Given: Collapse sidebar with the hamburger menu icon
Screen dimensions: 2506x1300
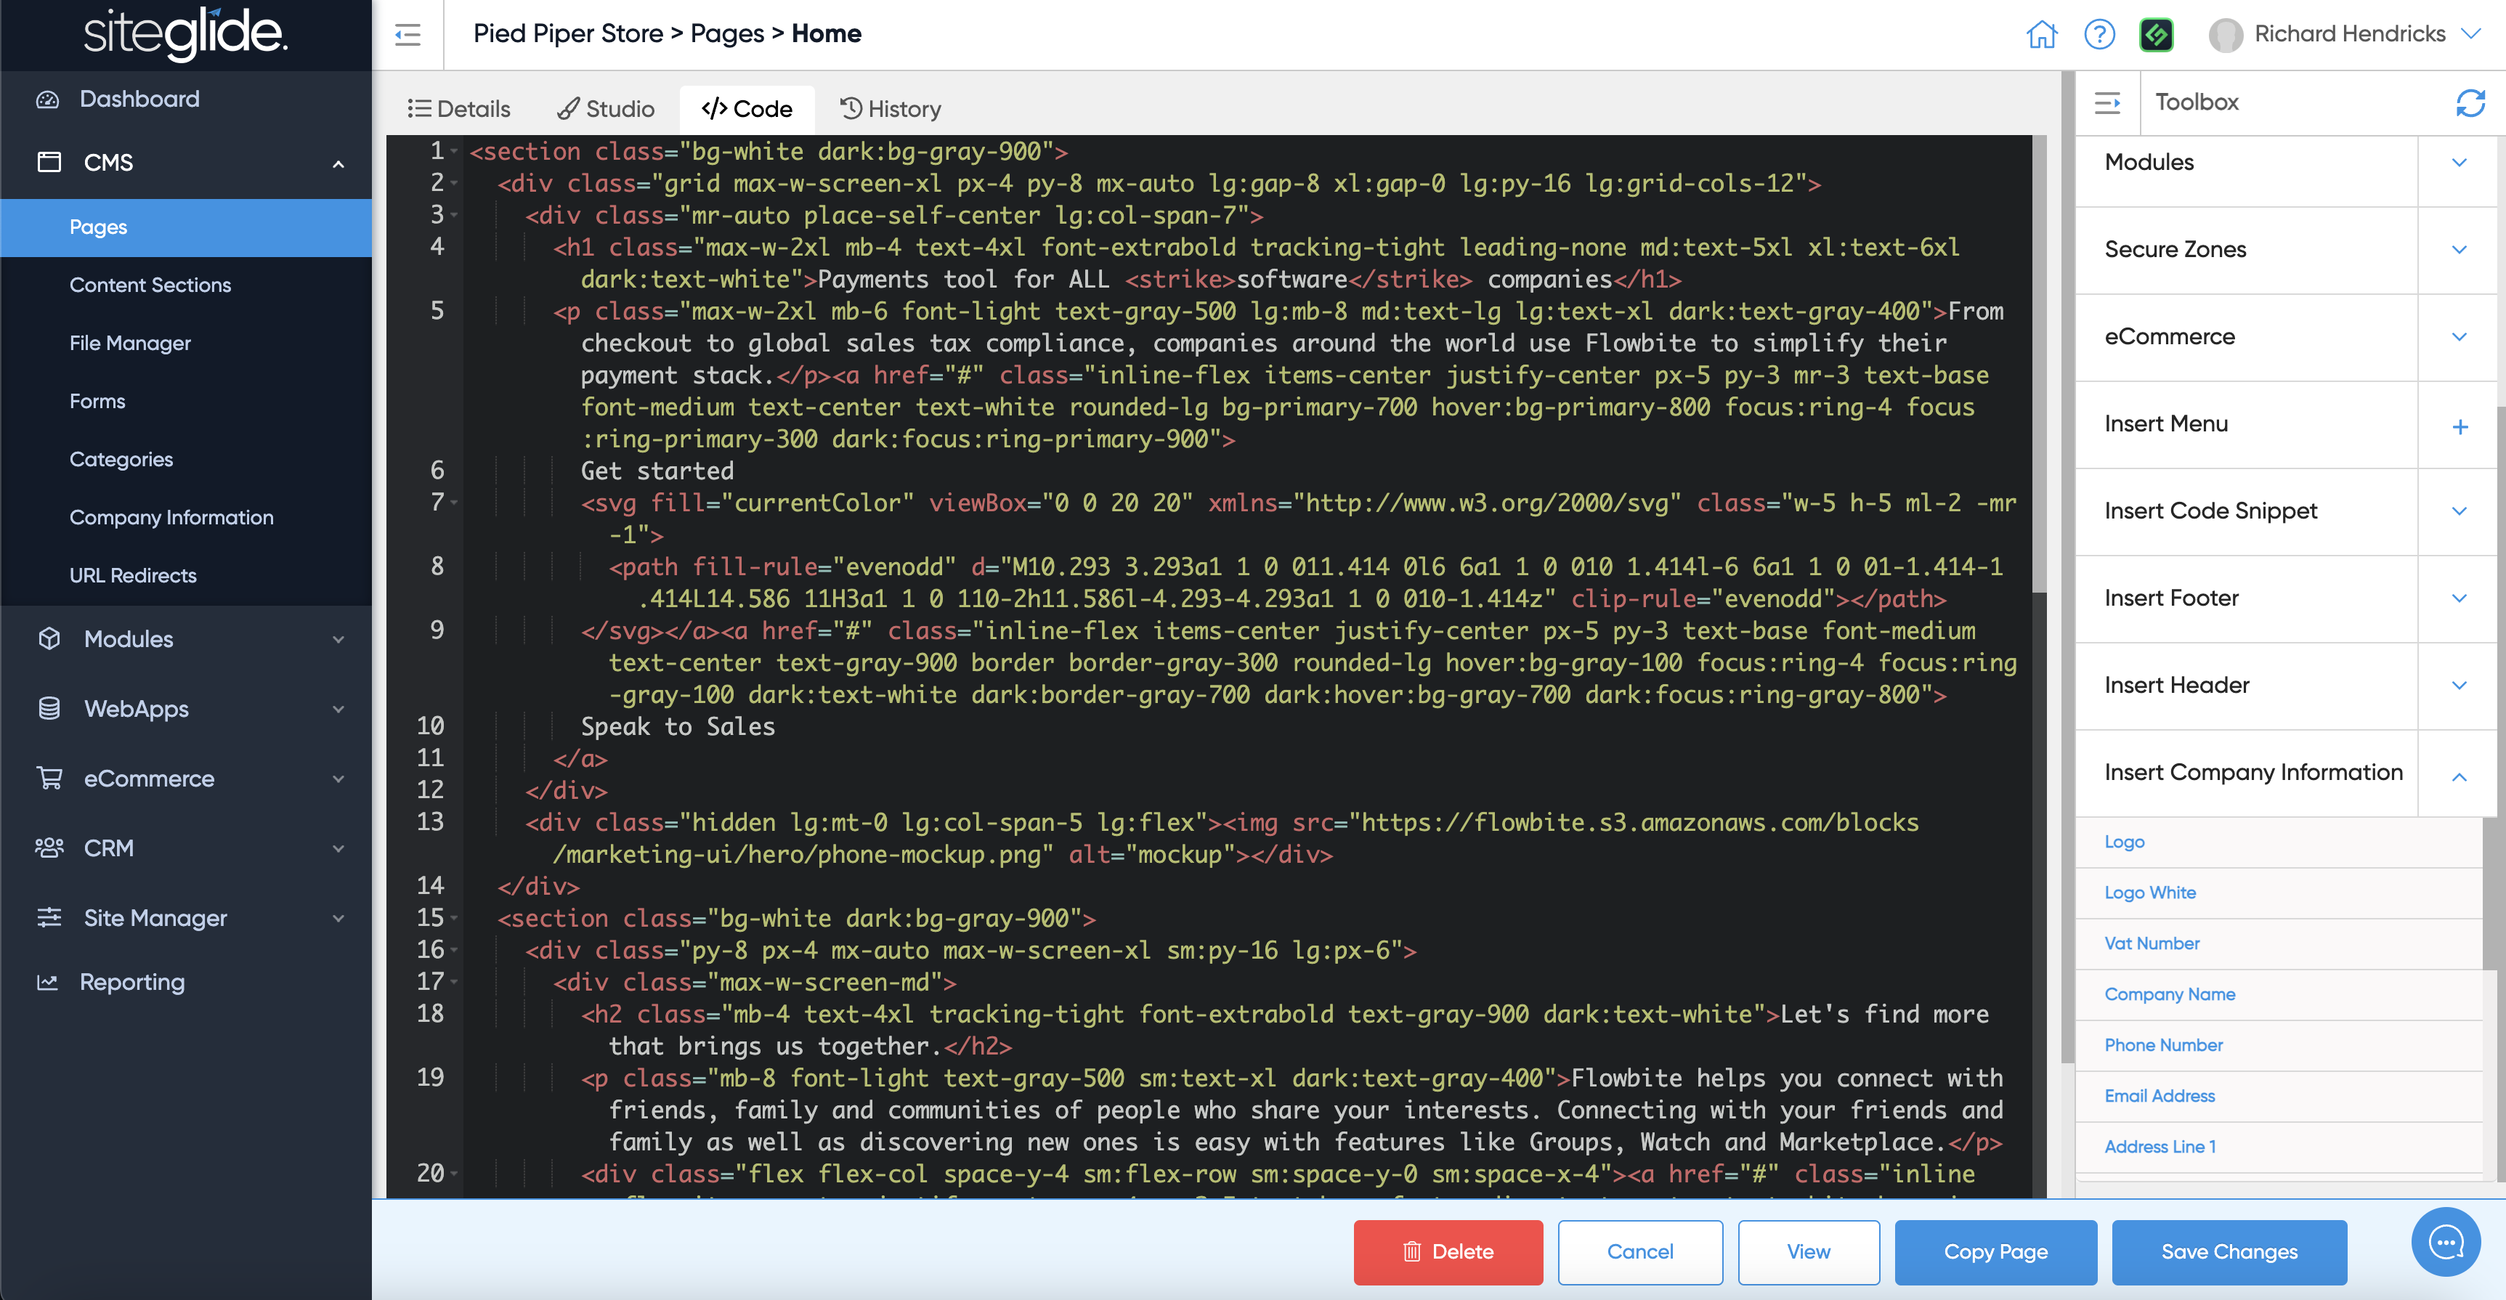Looking at the screenshot, I should tap(407, 35).
